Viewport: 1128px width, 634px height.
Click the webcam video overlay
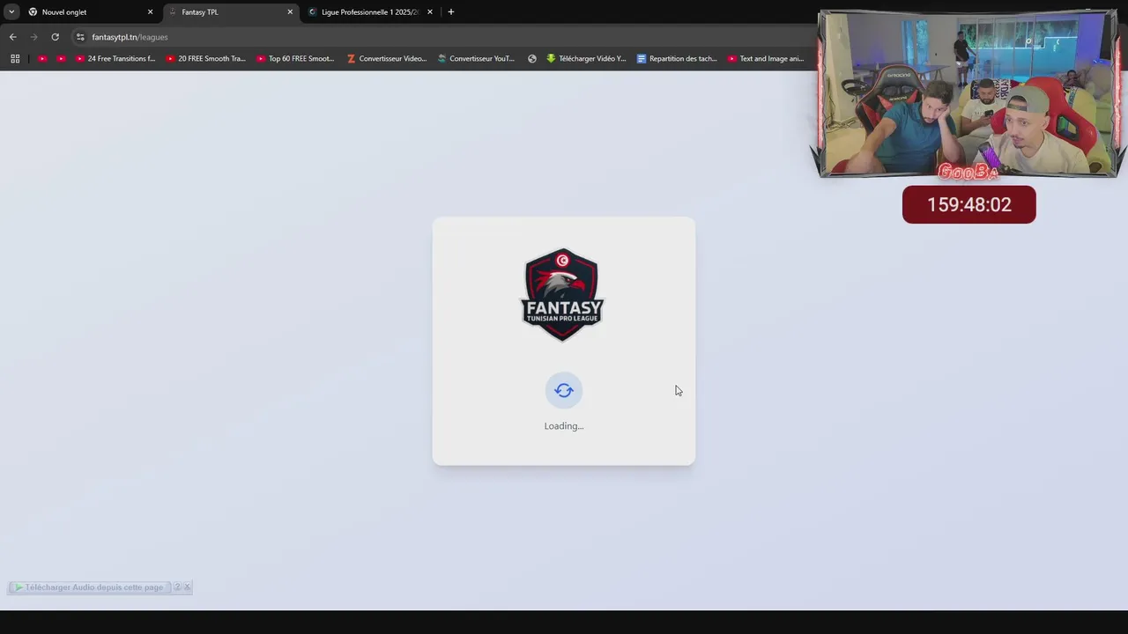coord(968,93)
